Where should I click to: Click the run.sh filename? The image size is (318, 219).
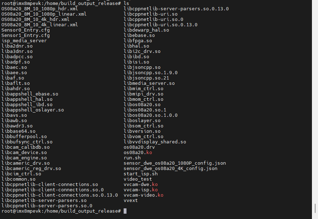tap(132, 158)
